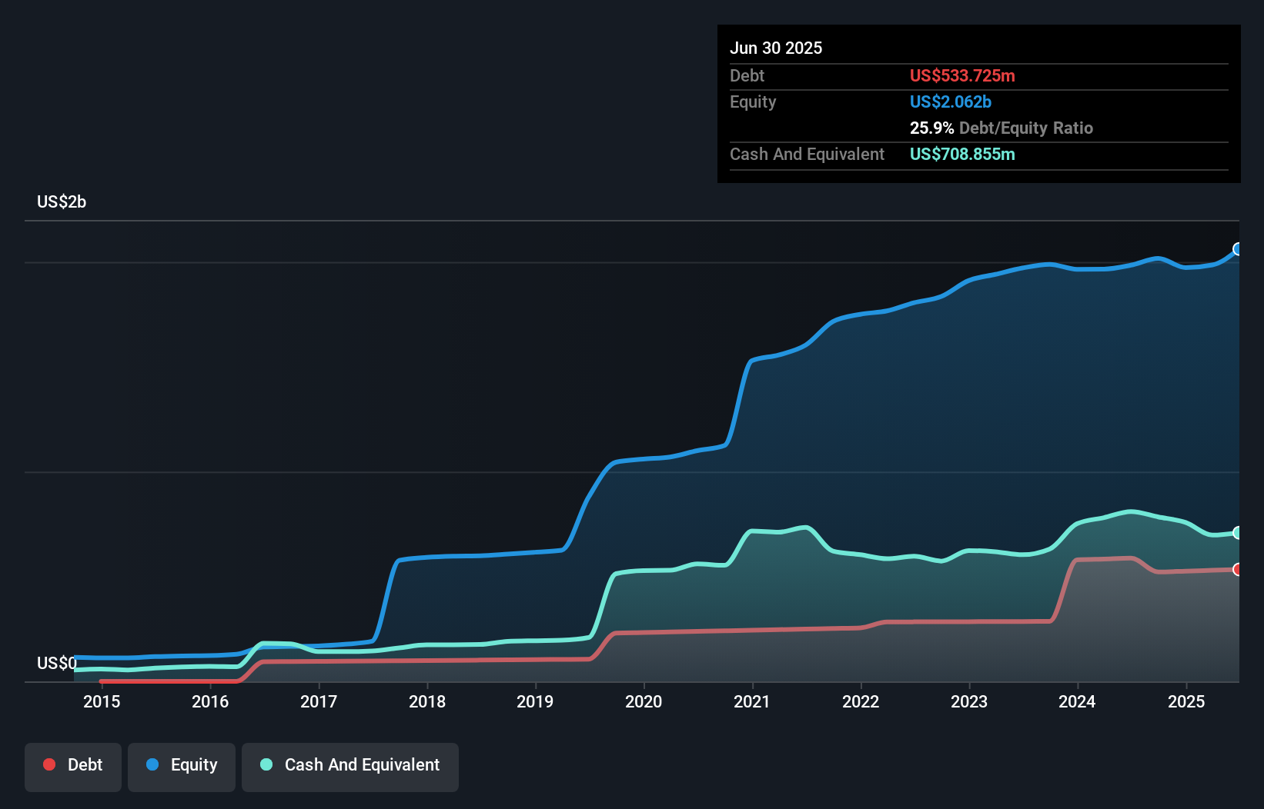Collapse the tooltip overlay panel

coord(978,104)
